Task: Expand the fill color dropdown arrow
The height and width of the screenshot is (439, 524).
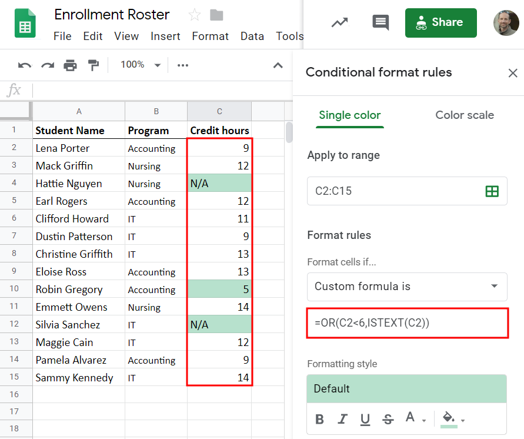Action: click(x=463, y=421)
